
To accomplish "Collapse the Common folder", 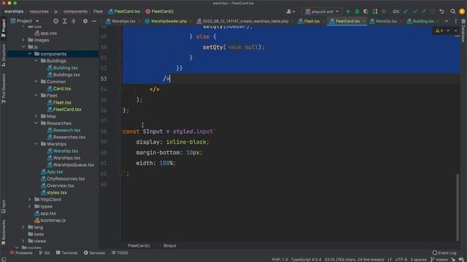I will coord(36,82).
